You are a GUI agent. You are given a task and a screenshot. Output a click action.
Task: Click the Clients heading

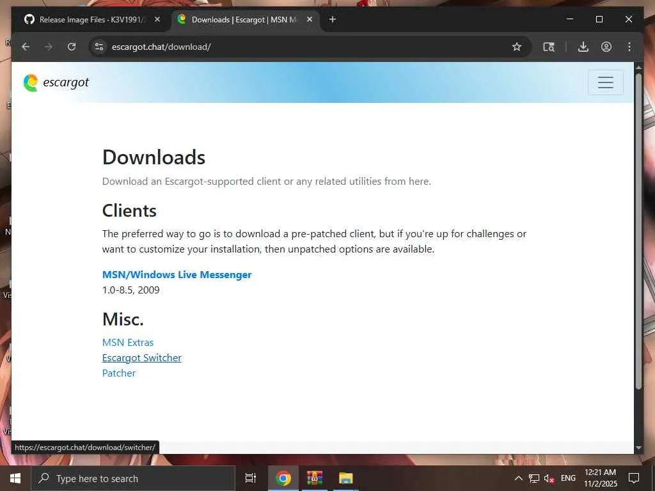point(129,211)
